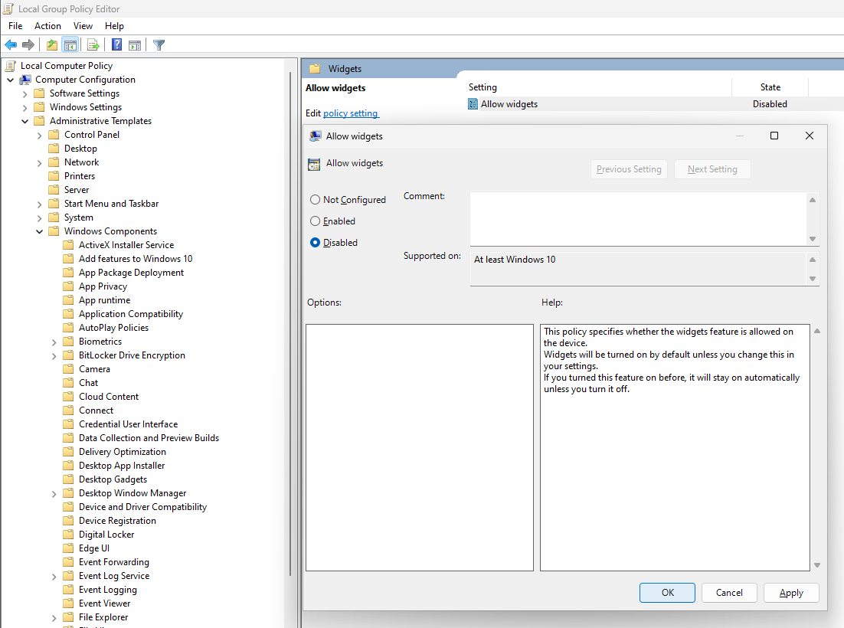This screenshot has width=844, height=628.
Task: Click the Filter funnel toolbar icon
Action: pos(159,44)
